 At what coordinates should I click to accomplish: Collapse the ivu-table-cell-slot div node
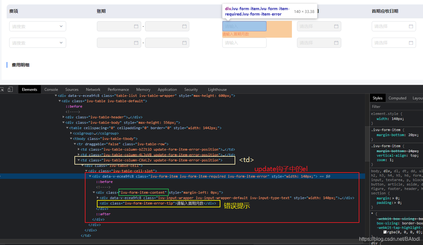coord(86,171)
